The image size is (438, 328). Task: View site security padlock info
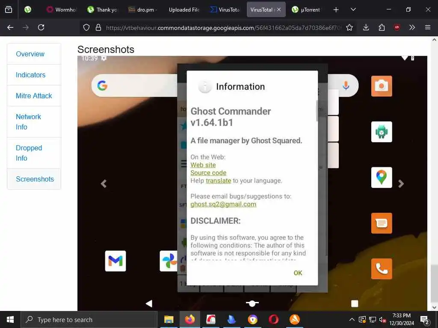(x=98, y=27)
